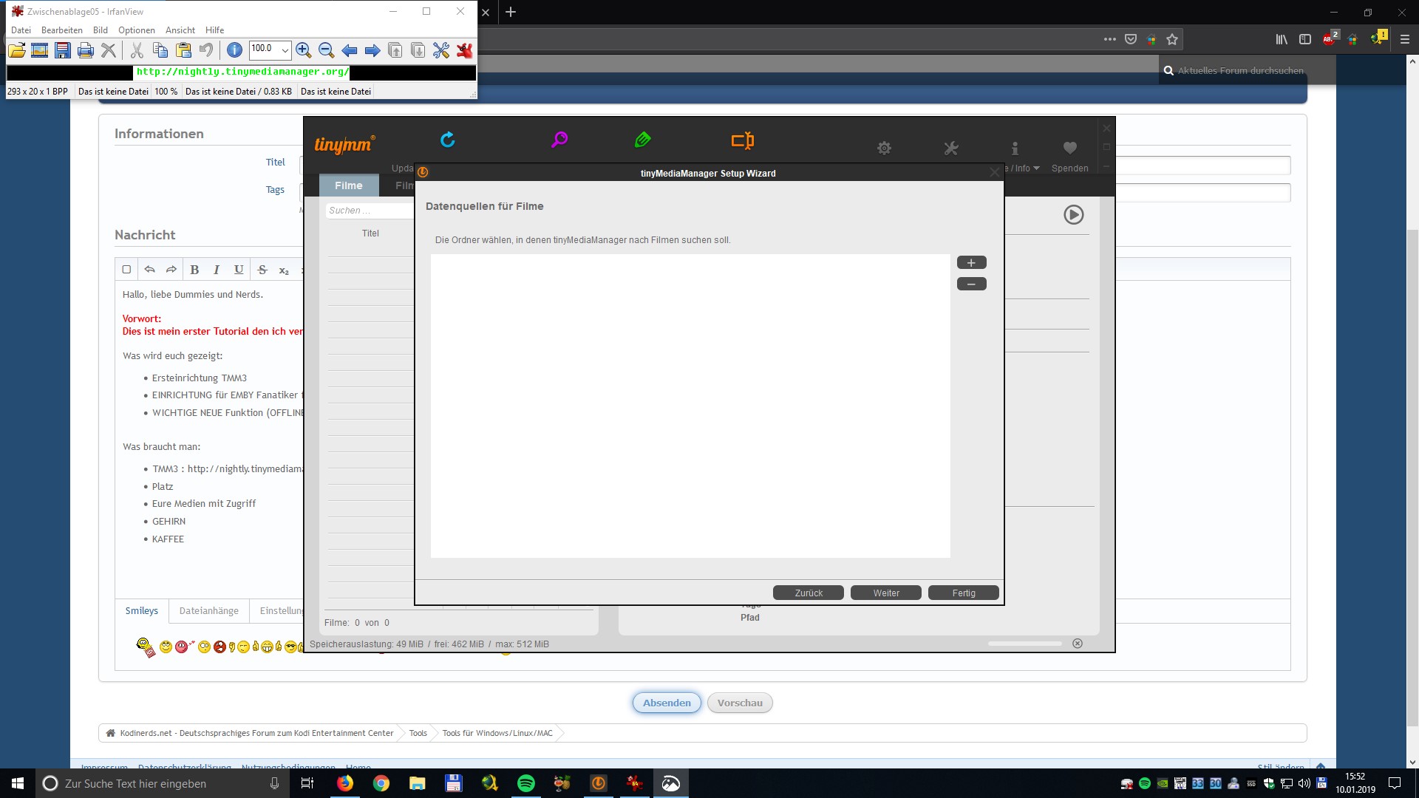1419x798 pixels.
Task: Undo in forum editor toolbar
Action: tap(149, 270)
